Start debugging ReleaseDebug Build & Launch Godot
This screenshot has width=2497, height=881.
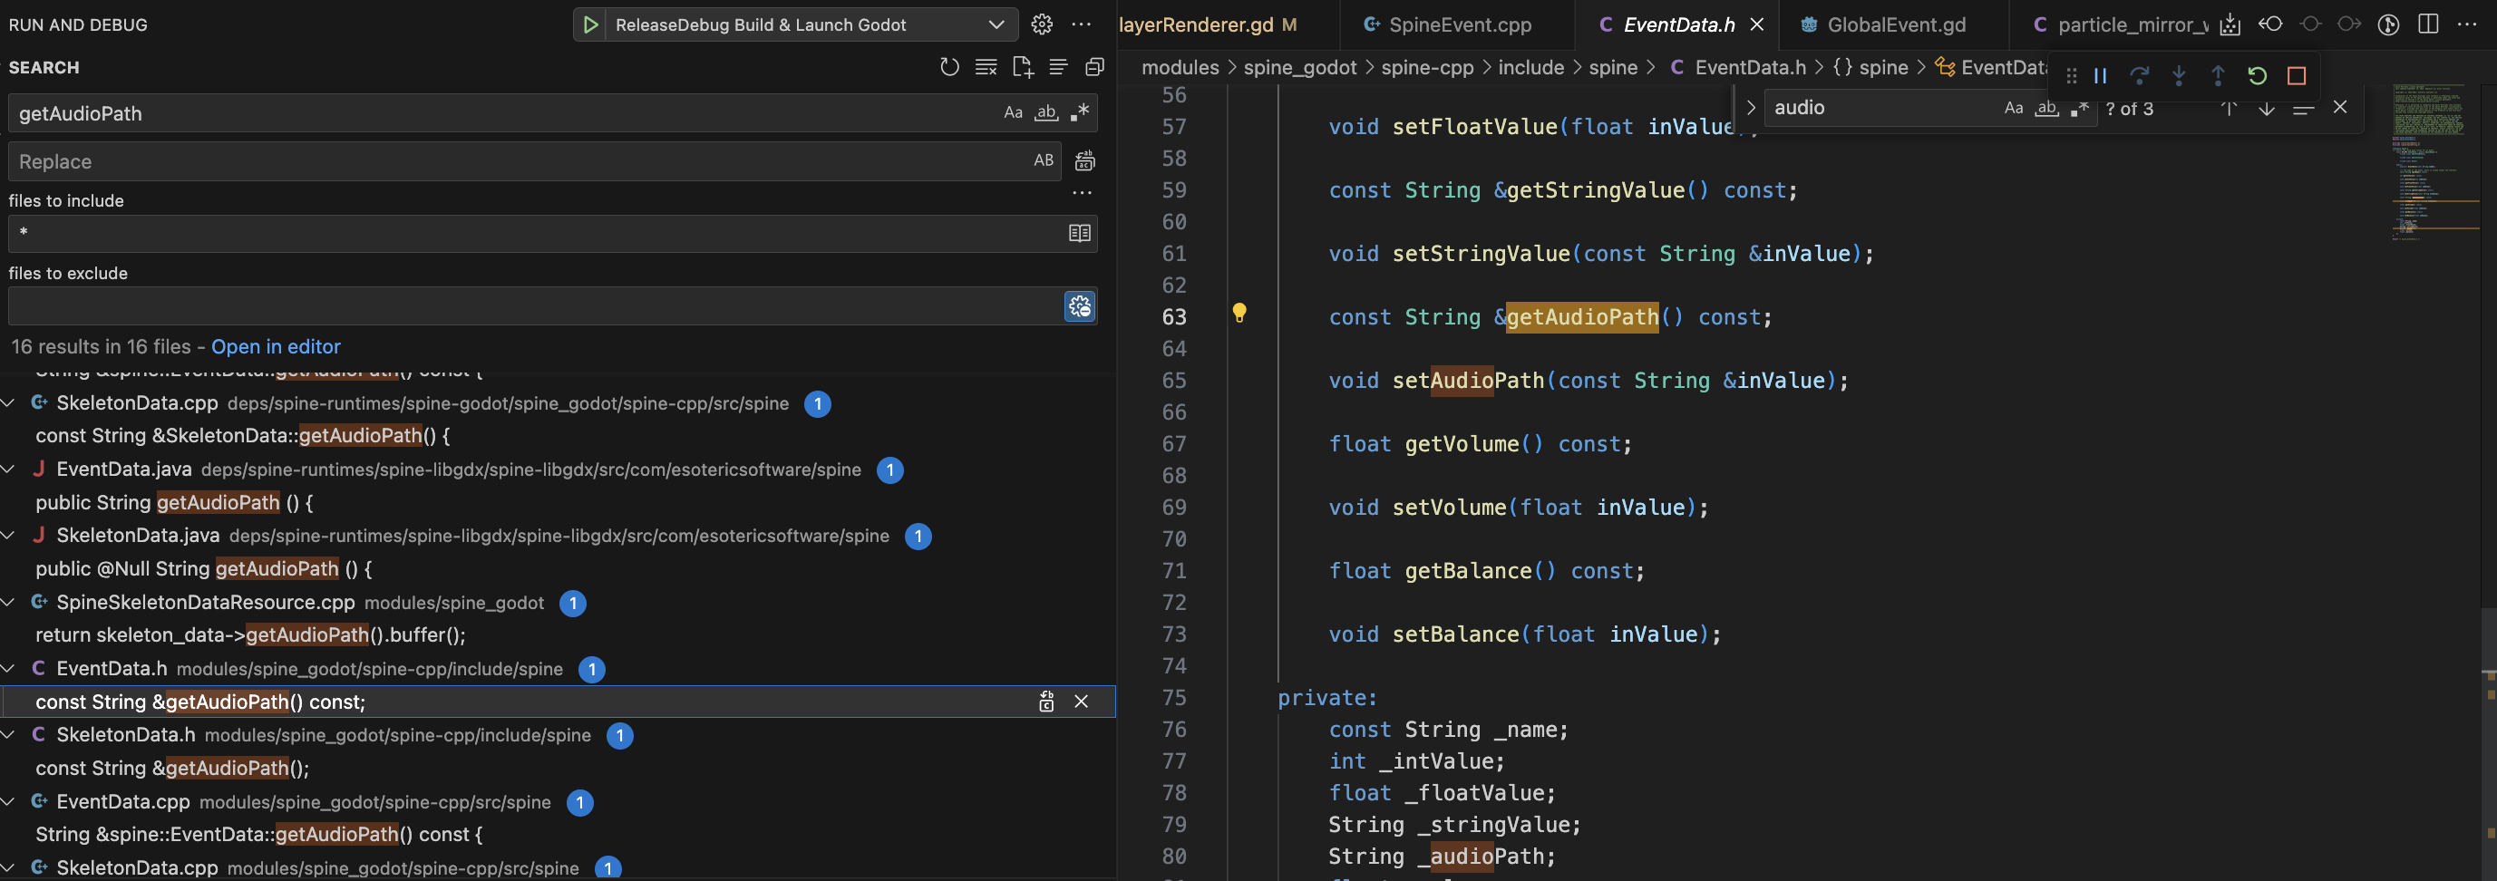click(x=591, y=24)
